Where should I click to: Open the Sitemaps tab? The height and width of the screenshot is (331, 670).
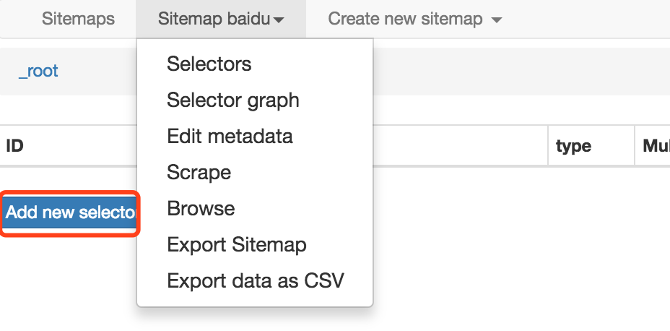[78, 19]
